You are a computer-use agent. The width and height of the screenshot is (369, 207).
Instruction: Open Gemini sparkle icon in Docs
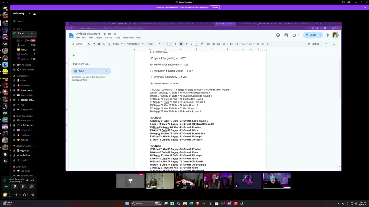pos(327,35)
